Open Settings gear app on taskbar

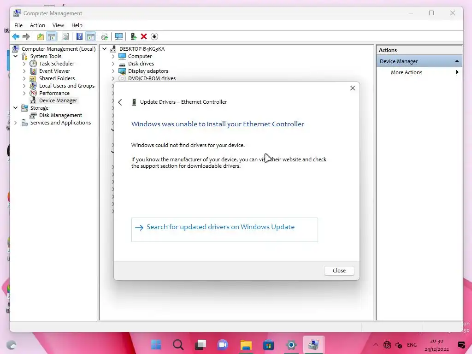pyautogui.click(x=291, y=345)
